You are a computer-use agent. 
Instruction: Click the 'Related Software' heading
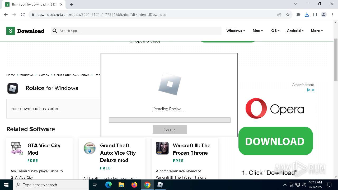(31, 129)
